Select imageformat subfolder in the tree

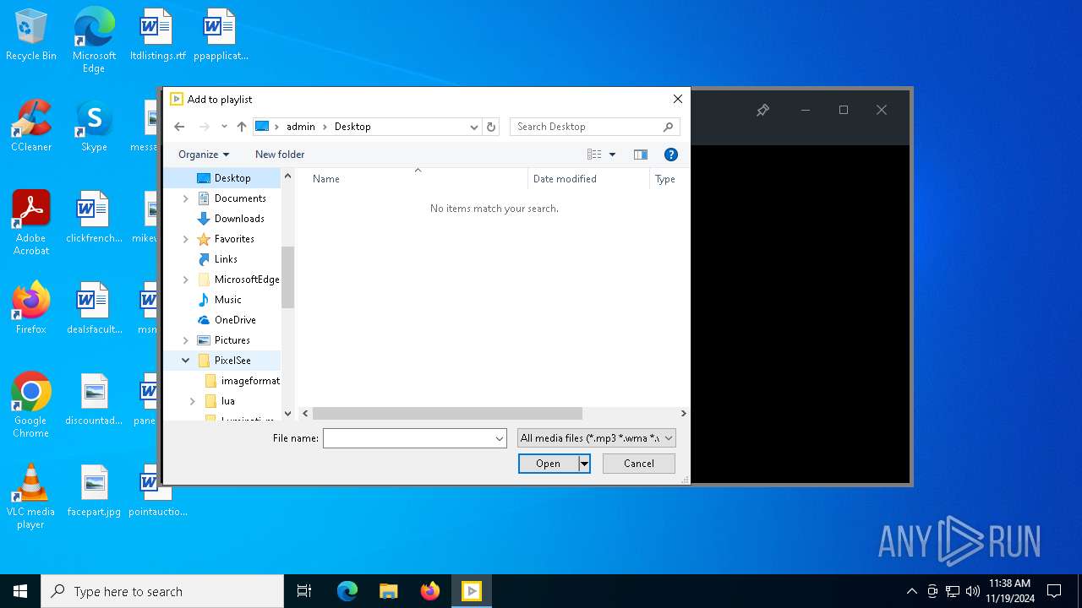(250, 381)
